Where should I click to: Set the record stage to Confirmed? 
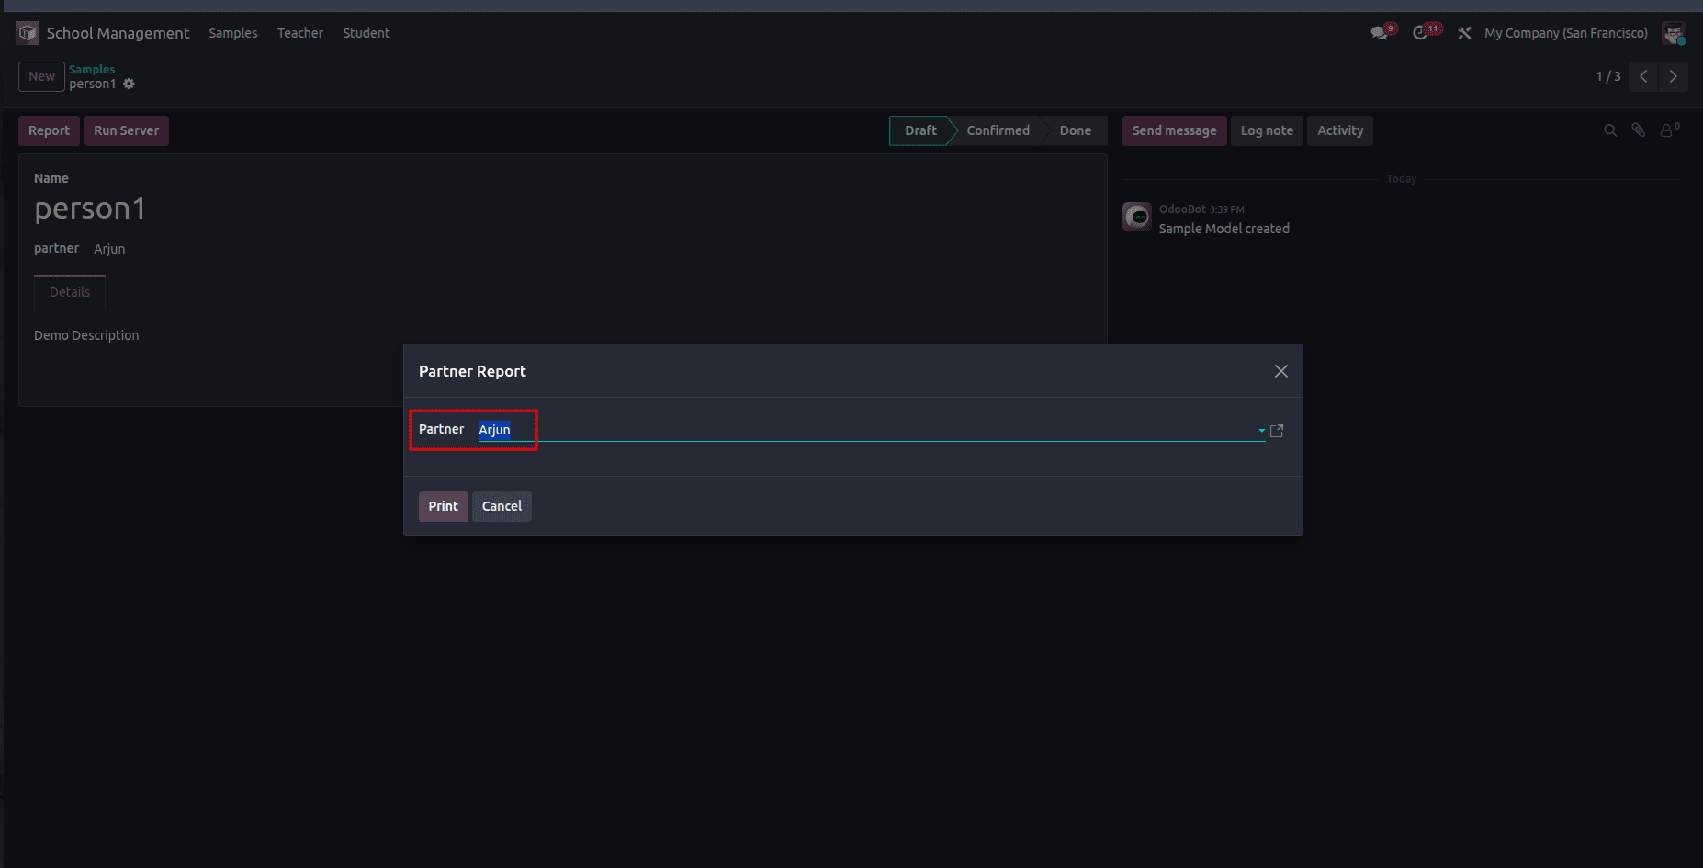point(998,130)
